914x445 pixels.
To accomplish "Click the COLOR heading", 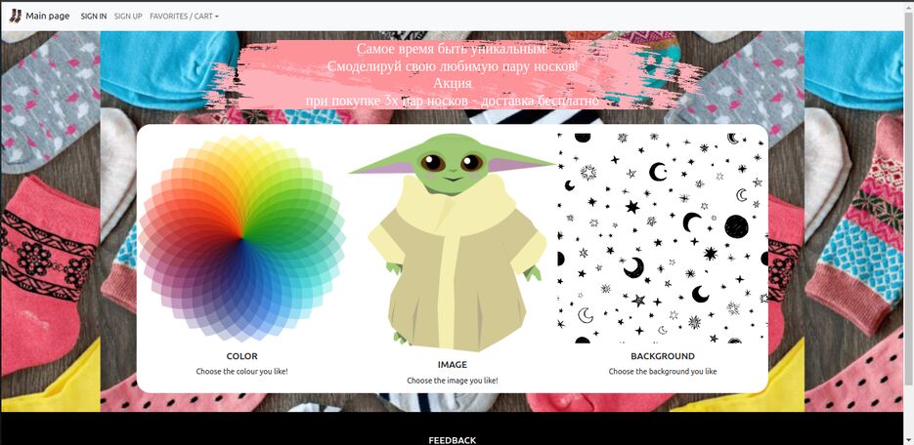I will (x=241, y=356).
